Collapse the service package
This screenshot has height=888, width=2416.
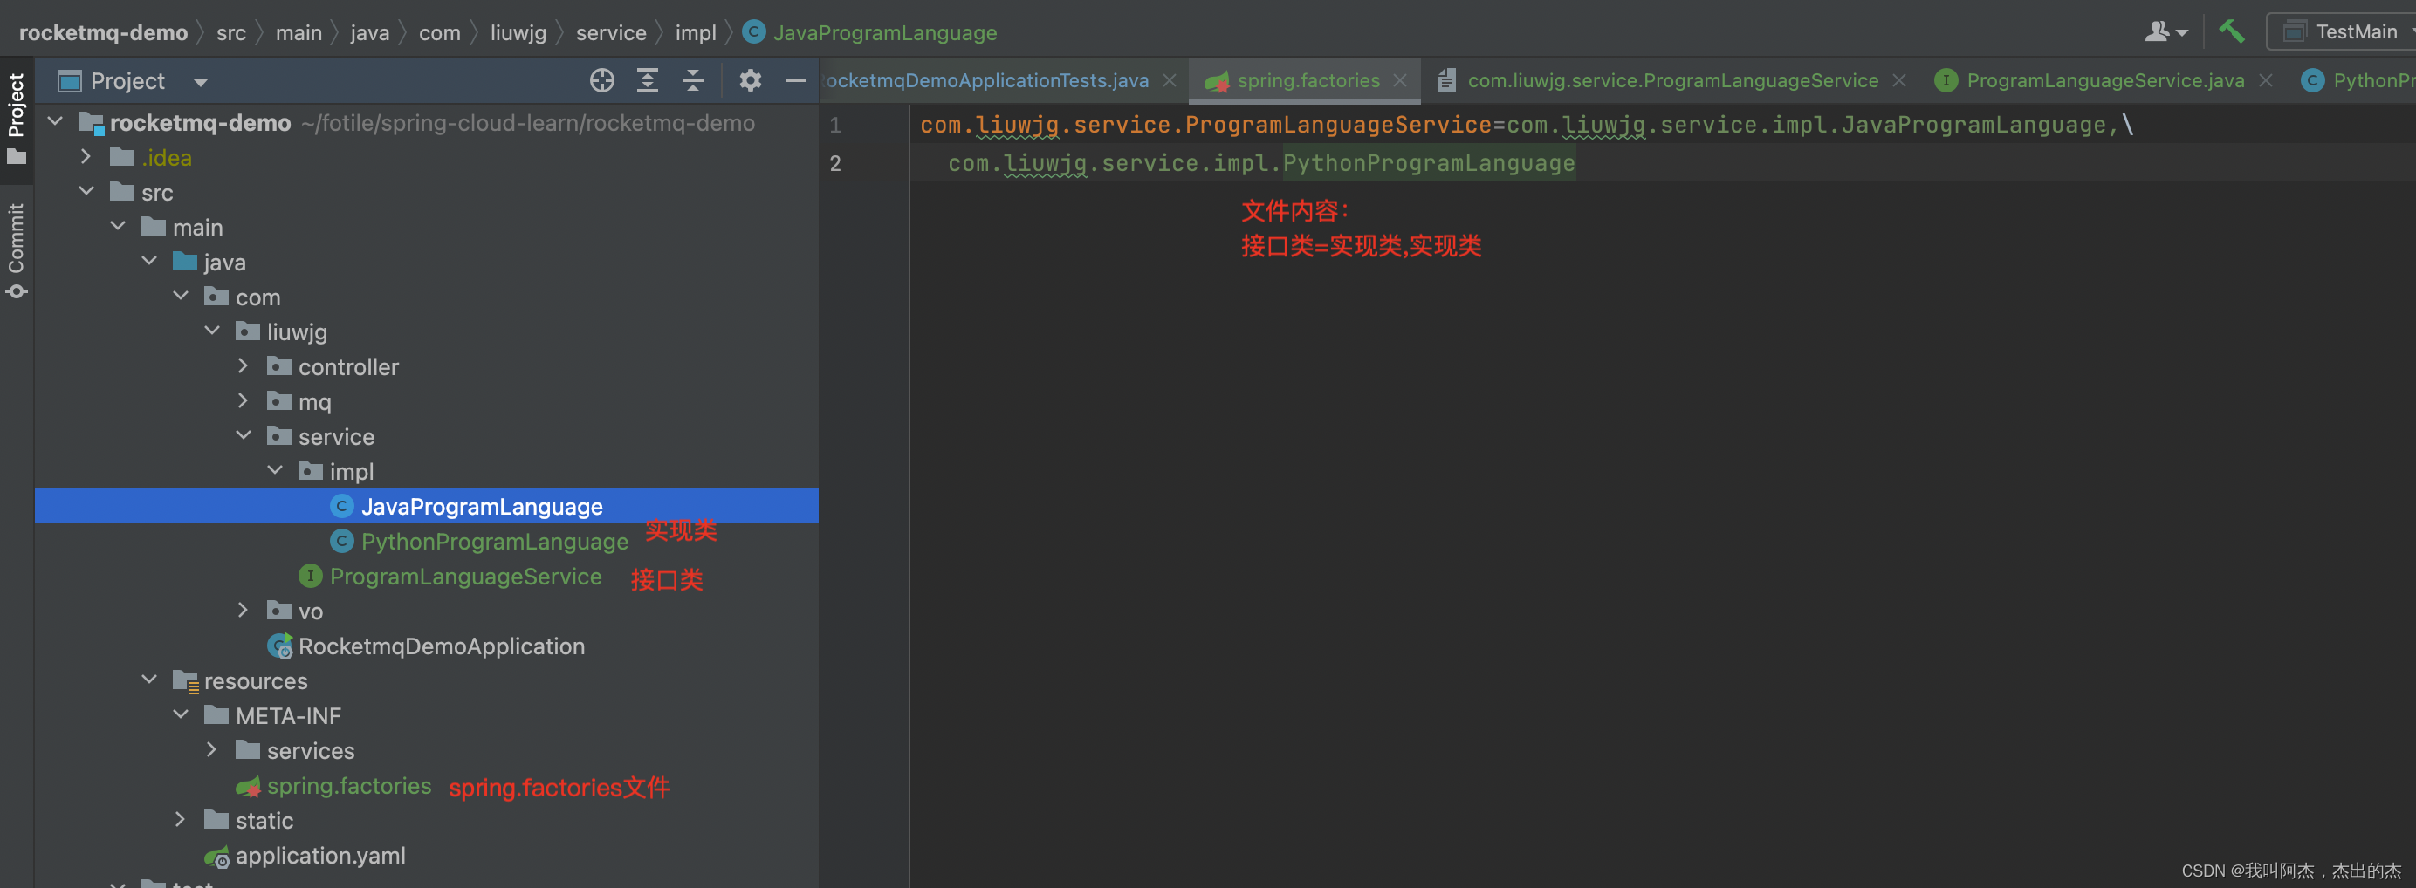pyautogui.click(x=243, y=435)
